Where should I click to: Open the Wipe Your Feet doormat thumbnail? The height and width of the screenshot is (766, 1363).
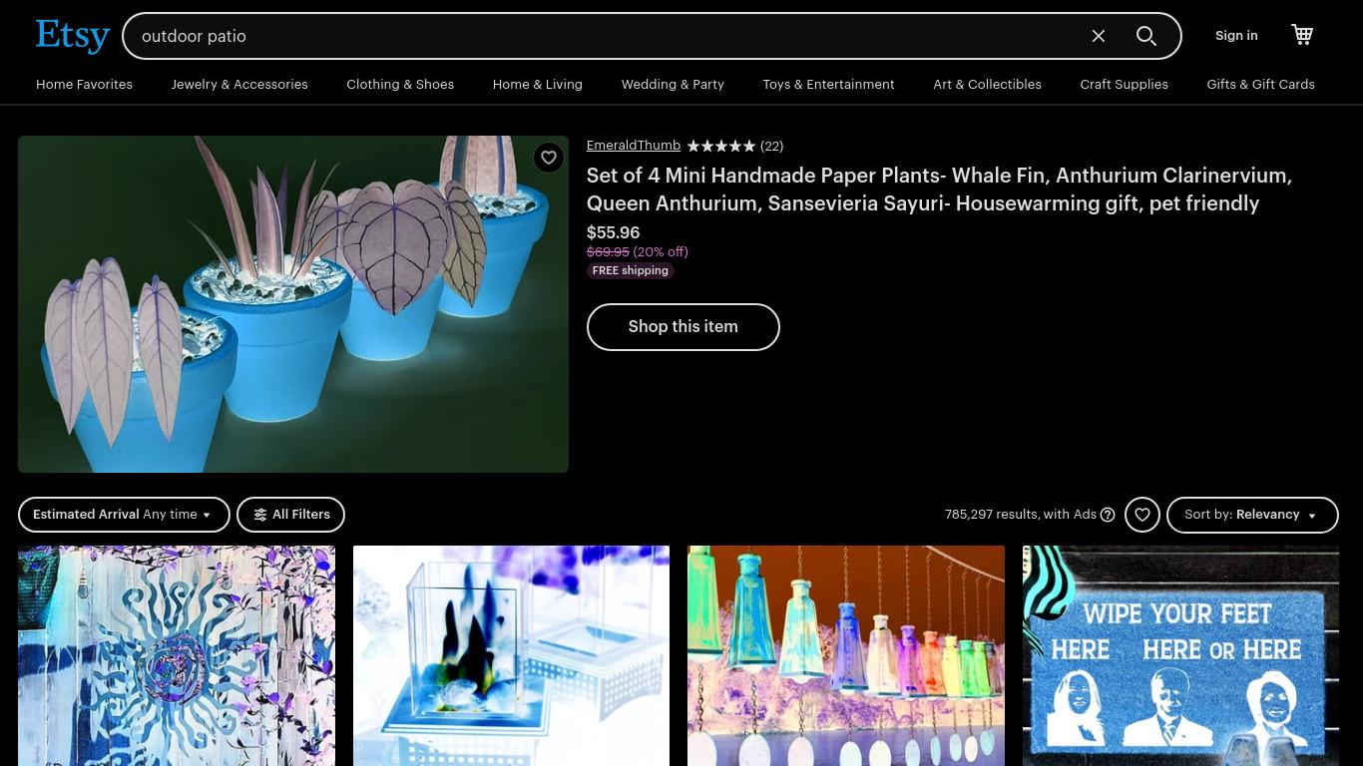click(1180, 655)
